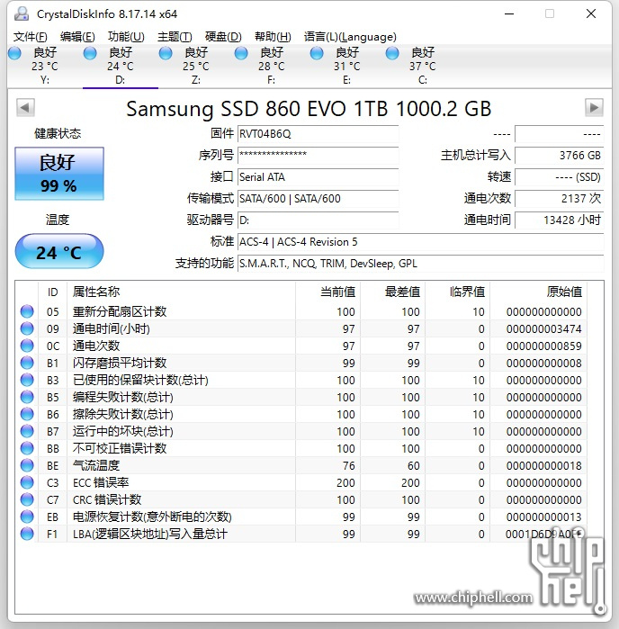The image size is (619, 629).
Task: Open the 帮助(H) menu
Action: [x=273, y=37]
